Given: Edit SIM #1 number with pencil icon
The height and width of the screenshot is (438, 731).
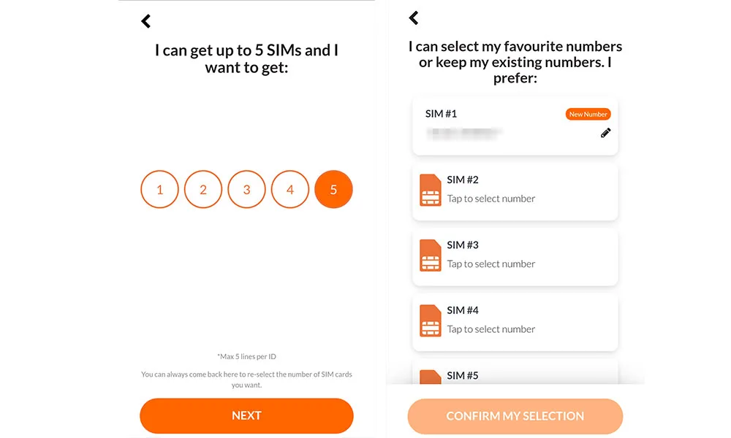Looking at the screenshot, I should pos(605,133).
